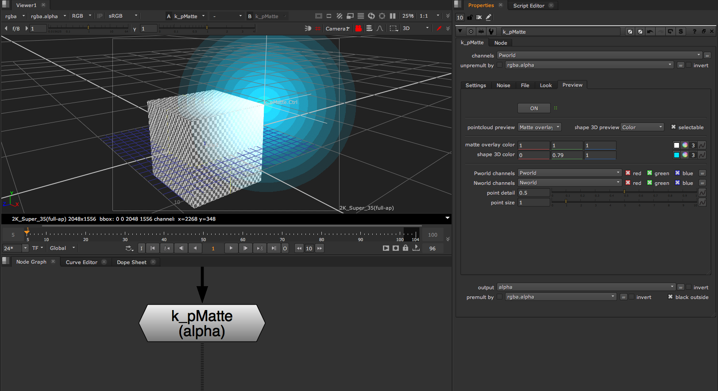This screenshot has height=391, width=718.
Task: Open the shape 3D preview Color dropdown
Action: tap(642, 127)
